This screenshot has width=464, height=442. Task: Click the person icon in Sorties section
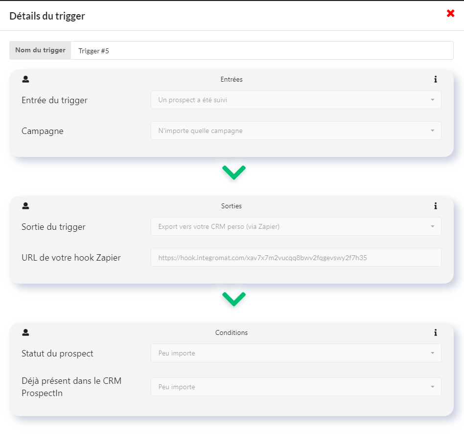tap(25, 206)
